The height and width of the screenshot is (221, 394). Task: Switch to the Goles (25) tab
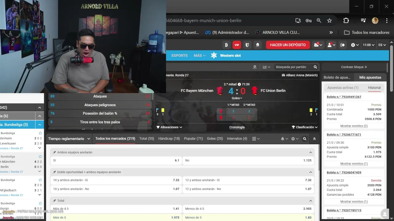tap(215, 139)
